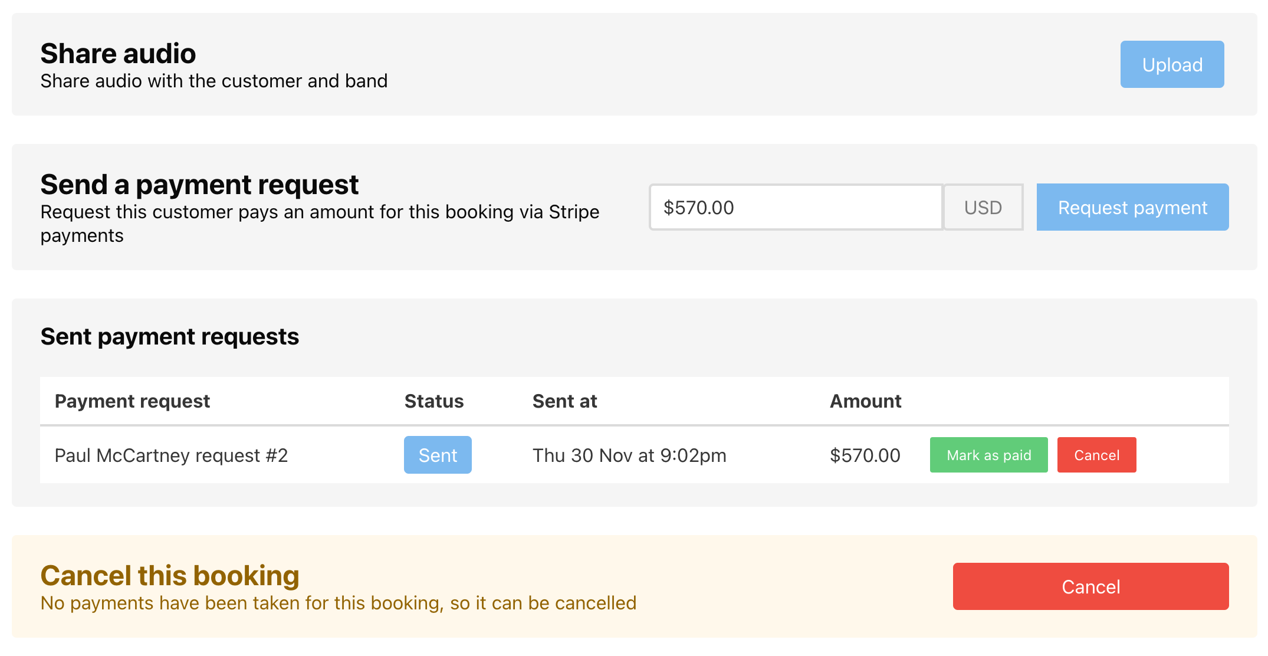
Task: Click Cancel to cancel this booking
Action: click(x=1090, y=586)
